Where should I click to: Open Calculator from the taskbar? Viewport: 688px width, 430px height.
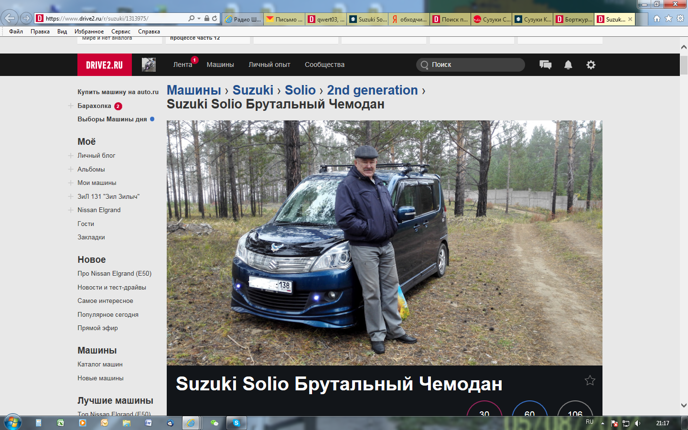[x=39, y=423]
